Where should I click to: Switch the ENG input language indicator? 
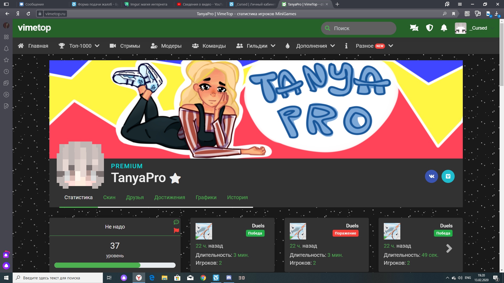click(x=468, y=278)
